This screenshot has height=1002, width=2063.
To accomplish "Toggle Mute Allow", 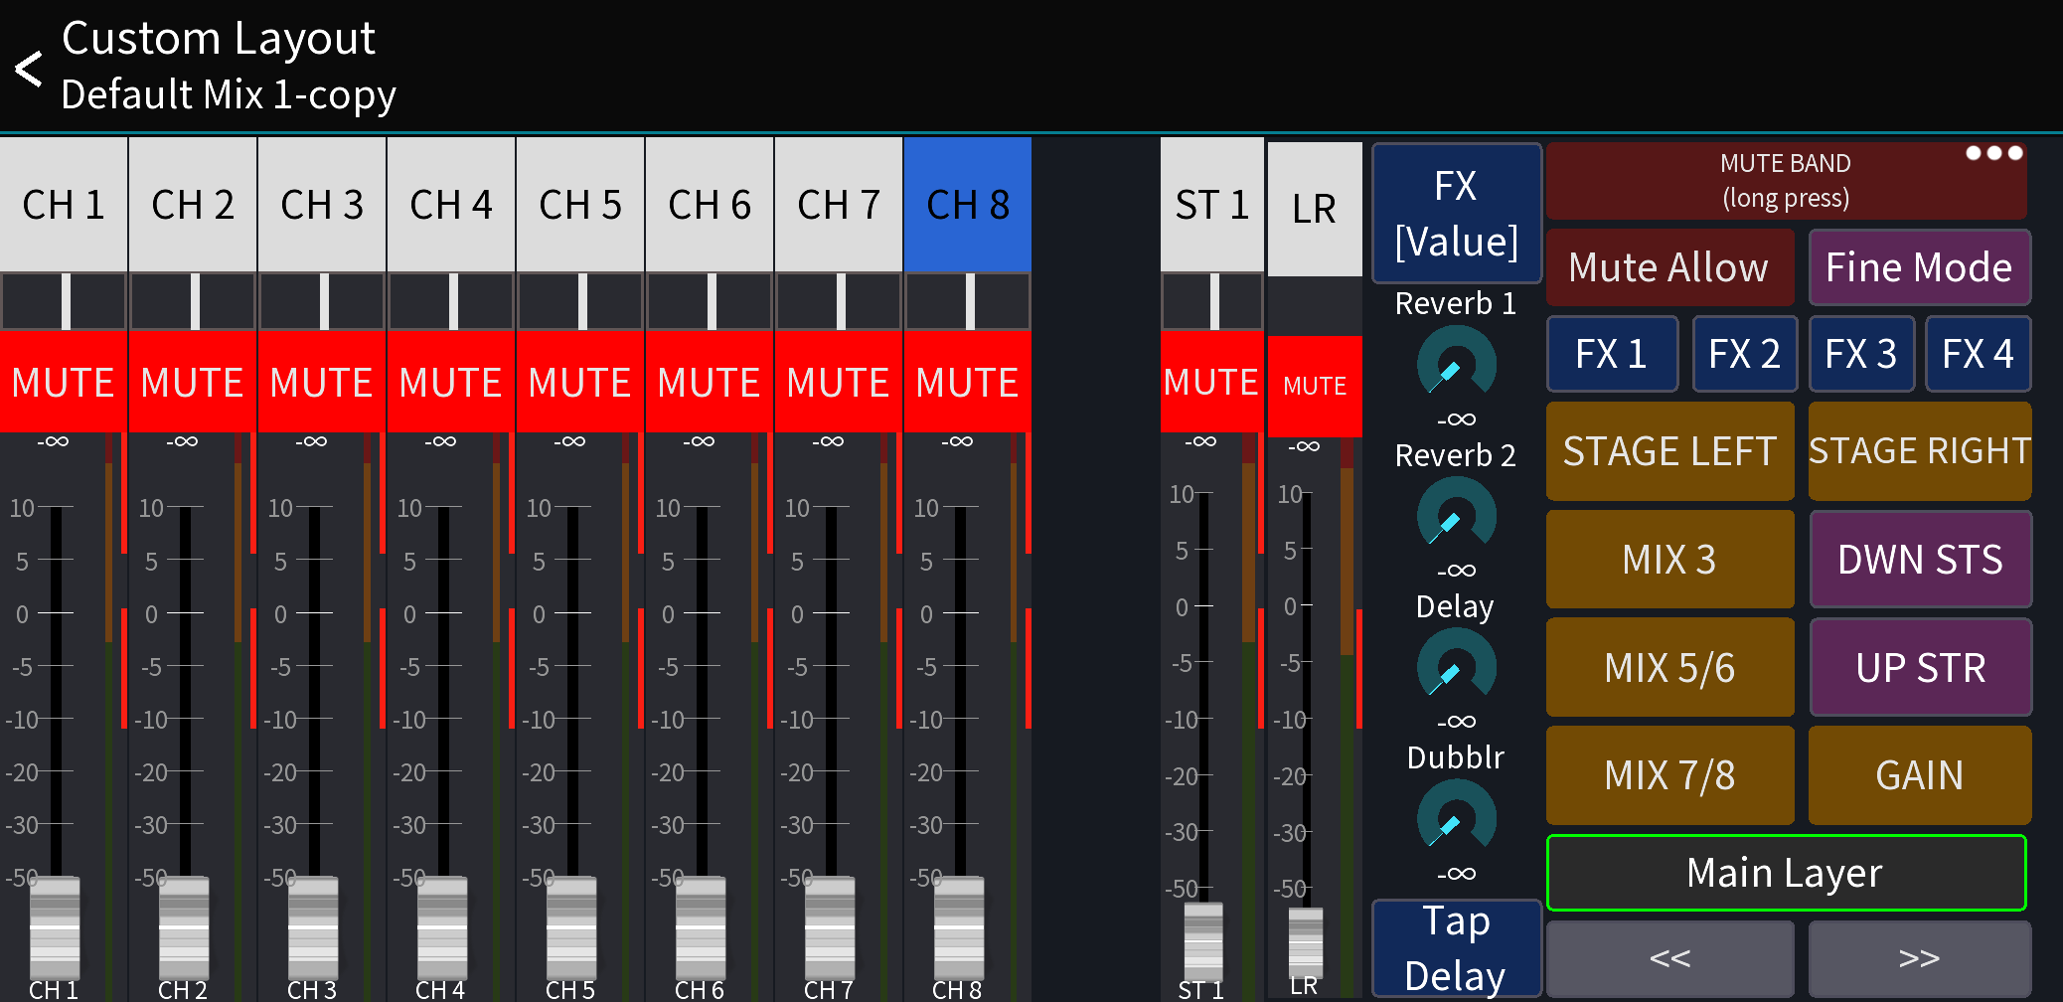I will 1668,266.
